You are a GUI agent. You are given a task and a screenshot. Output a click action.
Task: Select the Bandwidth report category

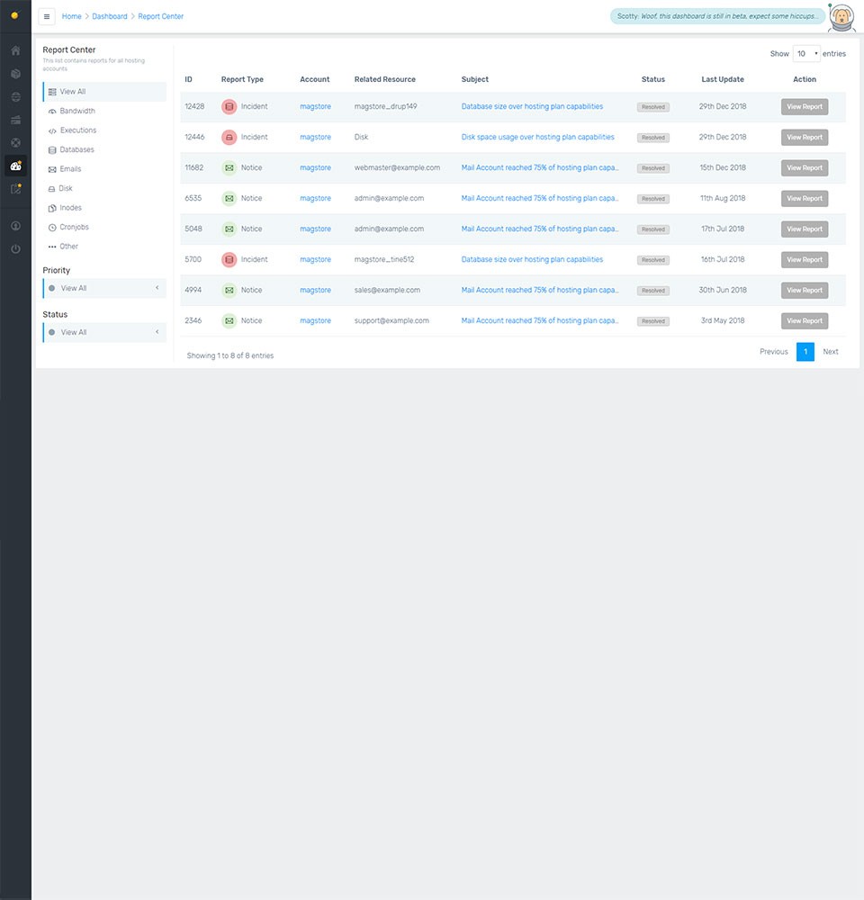pyautogui.click(x=77, y=111)
